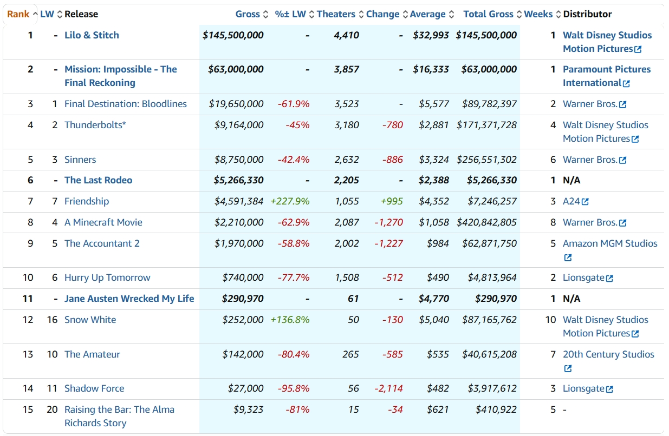Click the Distributor column header
Viewport: 669px width, 436px height.
click(588, 14)
